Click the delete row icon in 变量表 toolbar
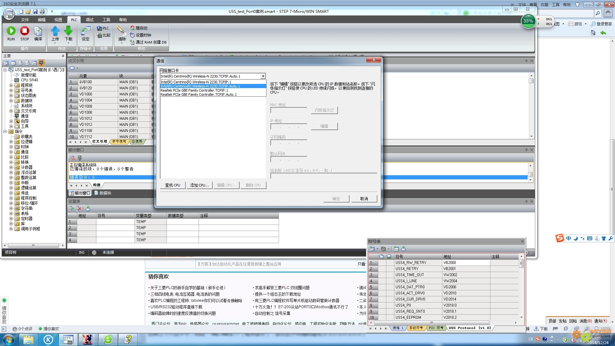 pos(79,209)
